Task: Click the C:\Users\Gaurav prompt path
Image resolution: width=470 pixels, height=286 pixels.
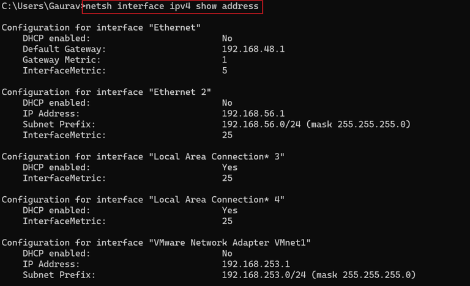Action: 40,7
